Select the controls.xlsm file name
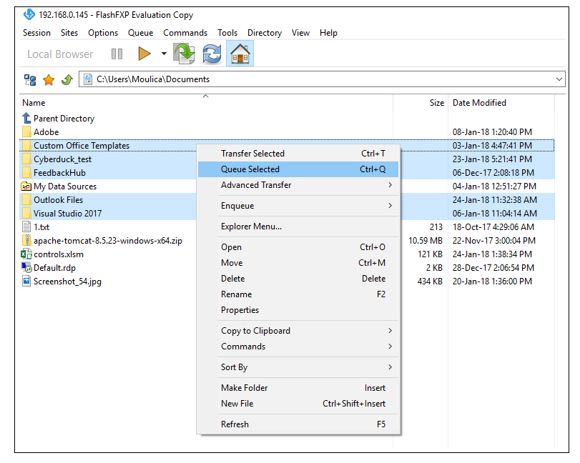Screen dimensions: 580x463 (59, 254)
